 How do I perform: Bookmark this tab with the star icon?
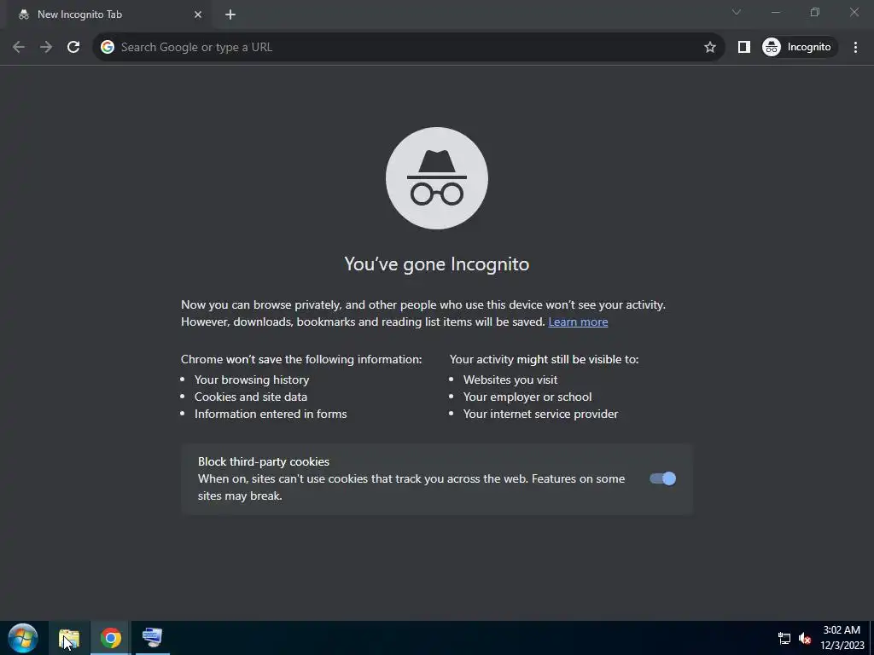[709, 48]
